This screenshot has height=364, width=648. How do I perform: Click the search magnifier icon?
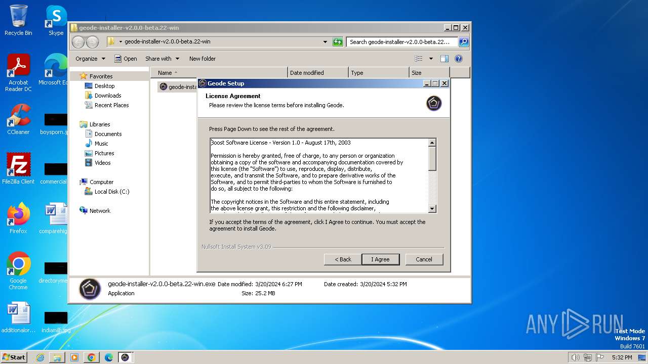[463, 42]
